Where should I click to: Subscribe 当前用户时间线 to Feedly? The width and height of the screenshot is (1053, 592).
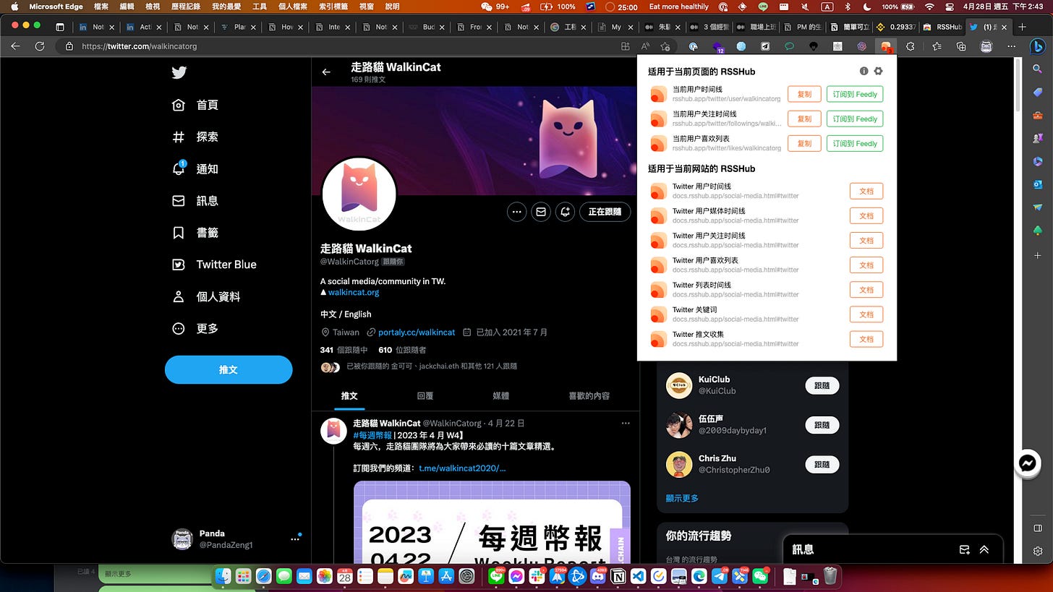pos(855,94)
